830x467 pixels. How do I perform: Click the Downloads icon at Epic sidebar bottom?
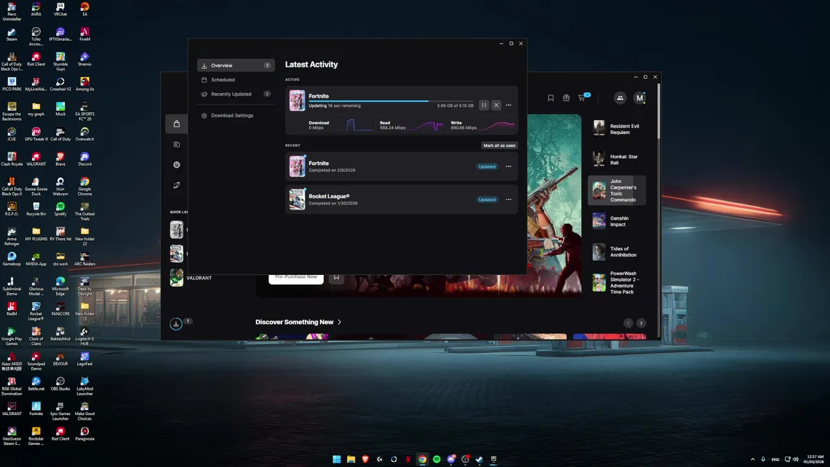176,324
